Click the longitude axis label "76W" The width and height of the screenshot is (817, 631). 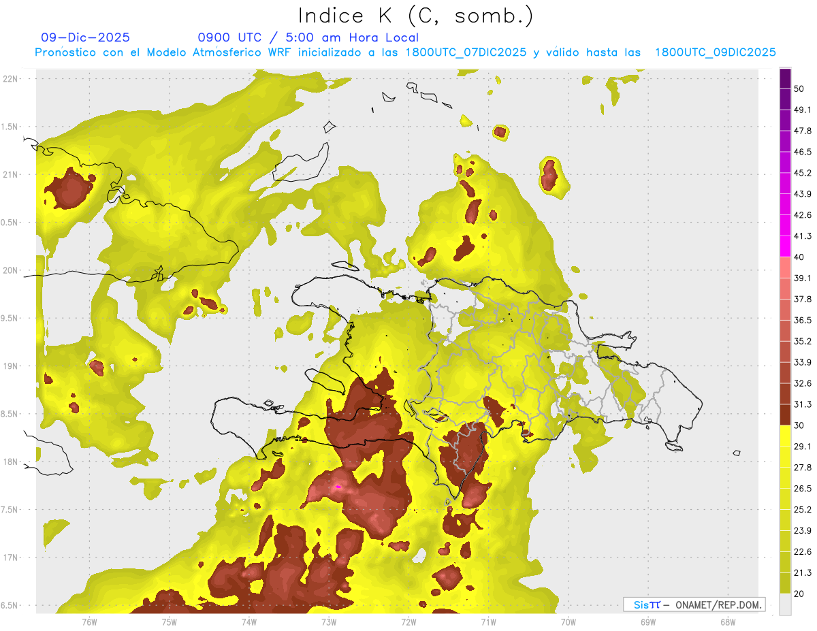89,622
